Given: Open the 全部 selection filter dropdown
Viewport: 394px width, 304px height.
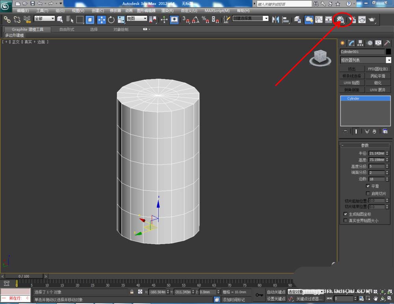Looking at the screenshot, I should pos(44,19).
